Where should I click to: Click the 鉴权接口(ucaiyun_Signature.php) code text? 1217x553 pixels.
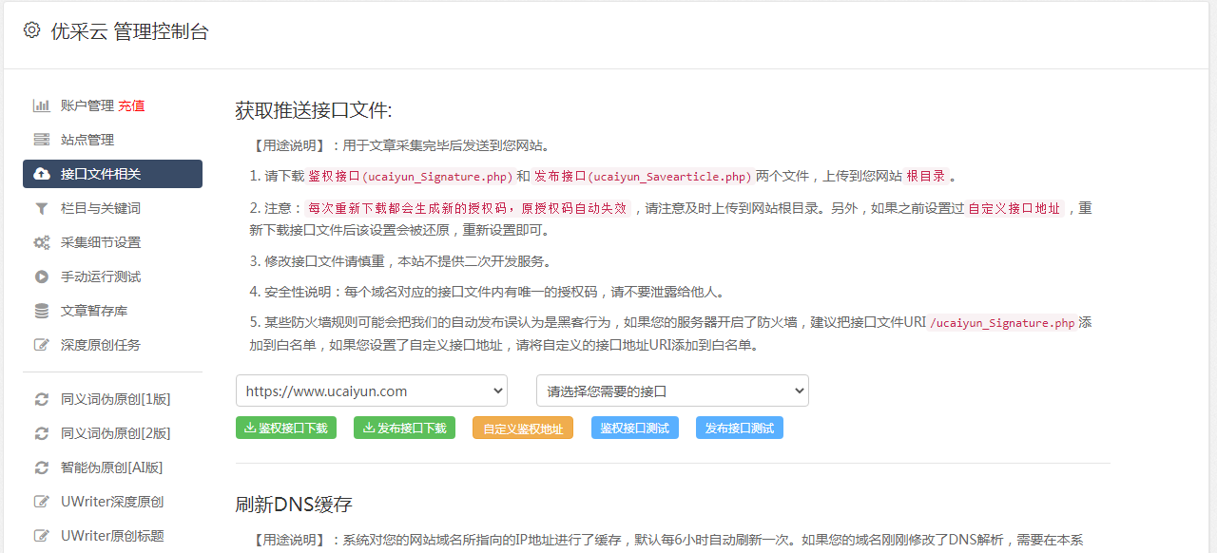click(x=410, y=177)
